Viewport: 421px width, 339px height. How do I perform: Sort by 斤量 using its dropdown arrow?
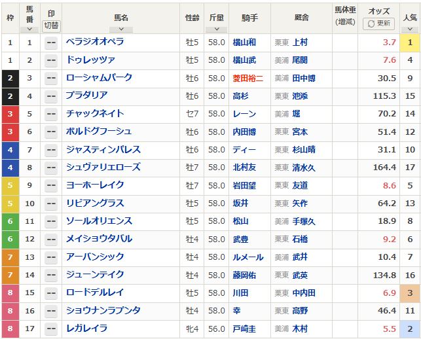click(x=217, y=29)
